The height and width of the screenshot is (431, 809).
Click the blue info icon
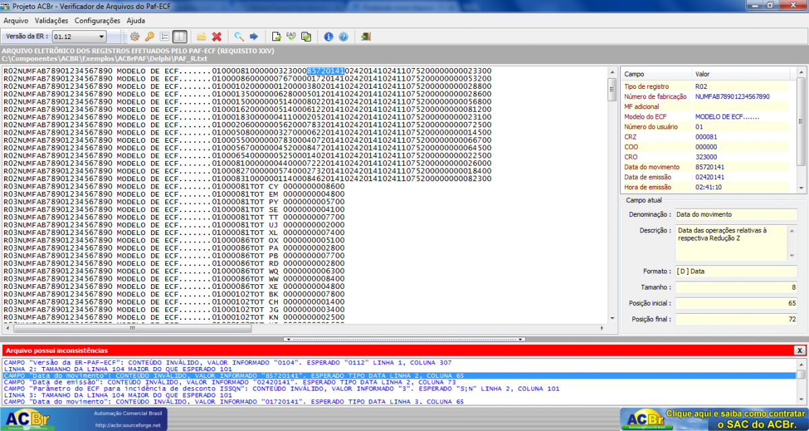(x=328, y=36)
